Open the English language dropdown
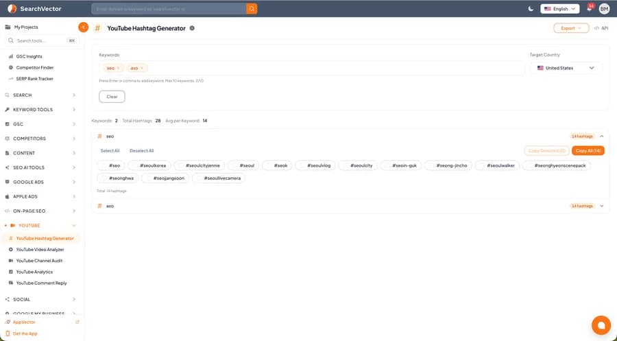The height and width of the screenshot is (341, 617). 559,9
